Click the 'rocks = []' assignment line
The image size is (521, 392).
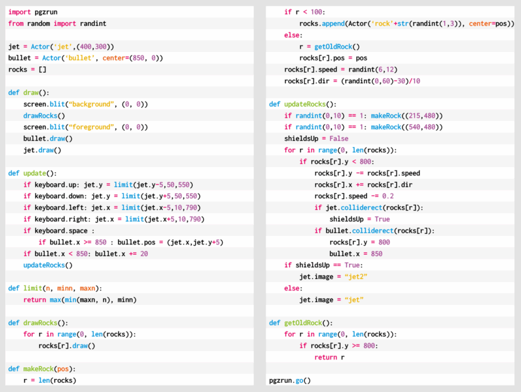coord(27,70)
